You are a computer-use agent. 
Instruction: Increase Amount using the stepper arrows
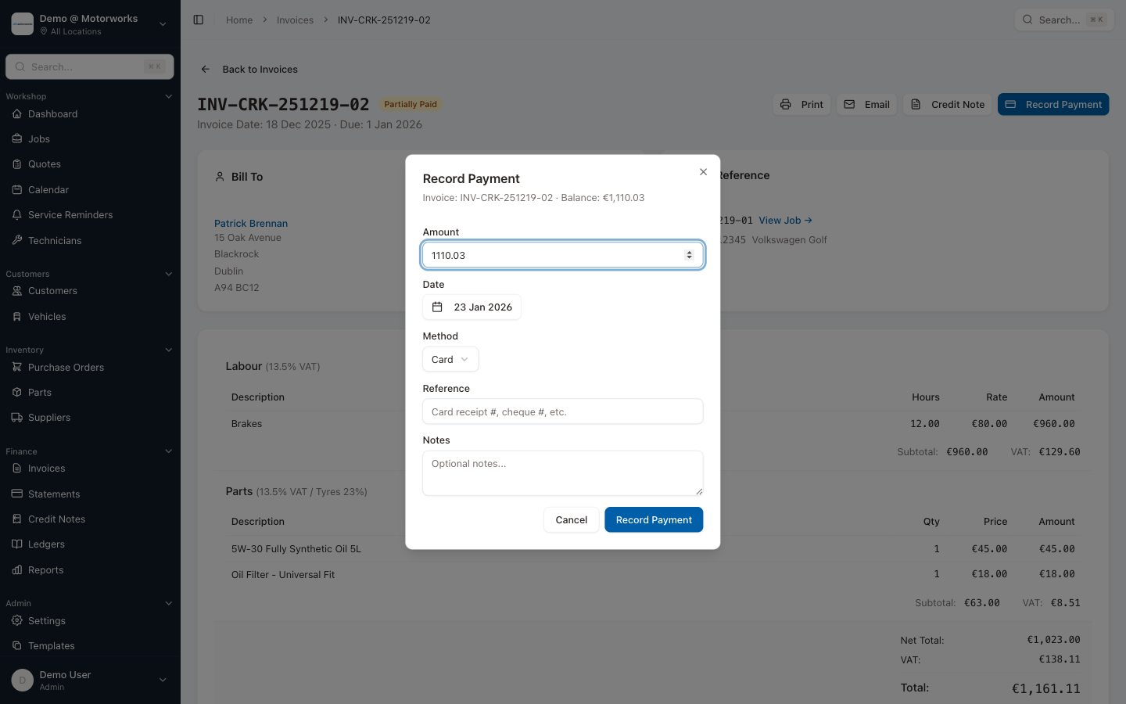(x=689, y=254)
